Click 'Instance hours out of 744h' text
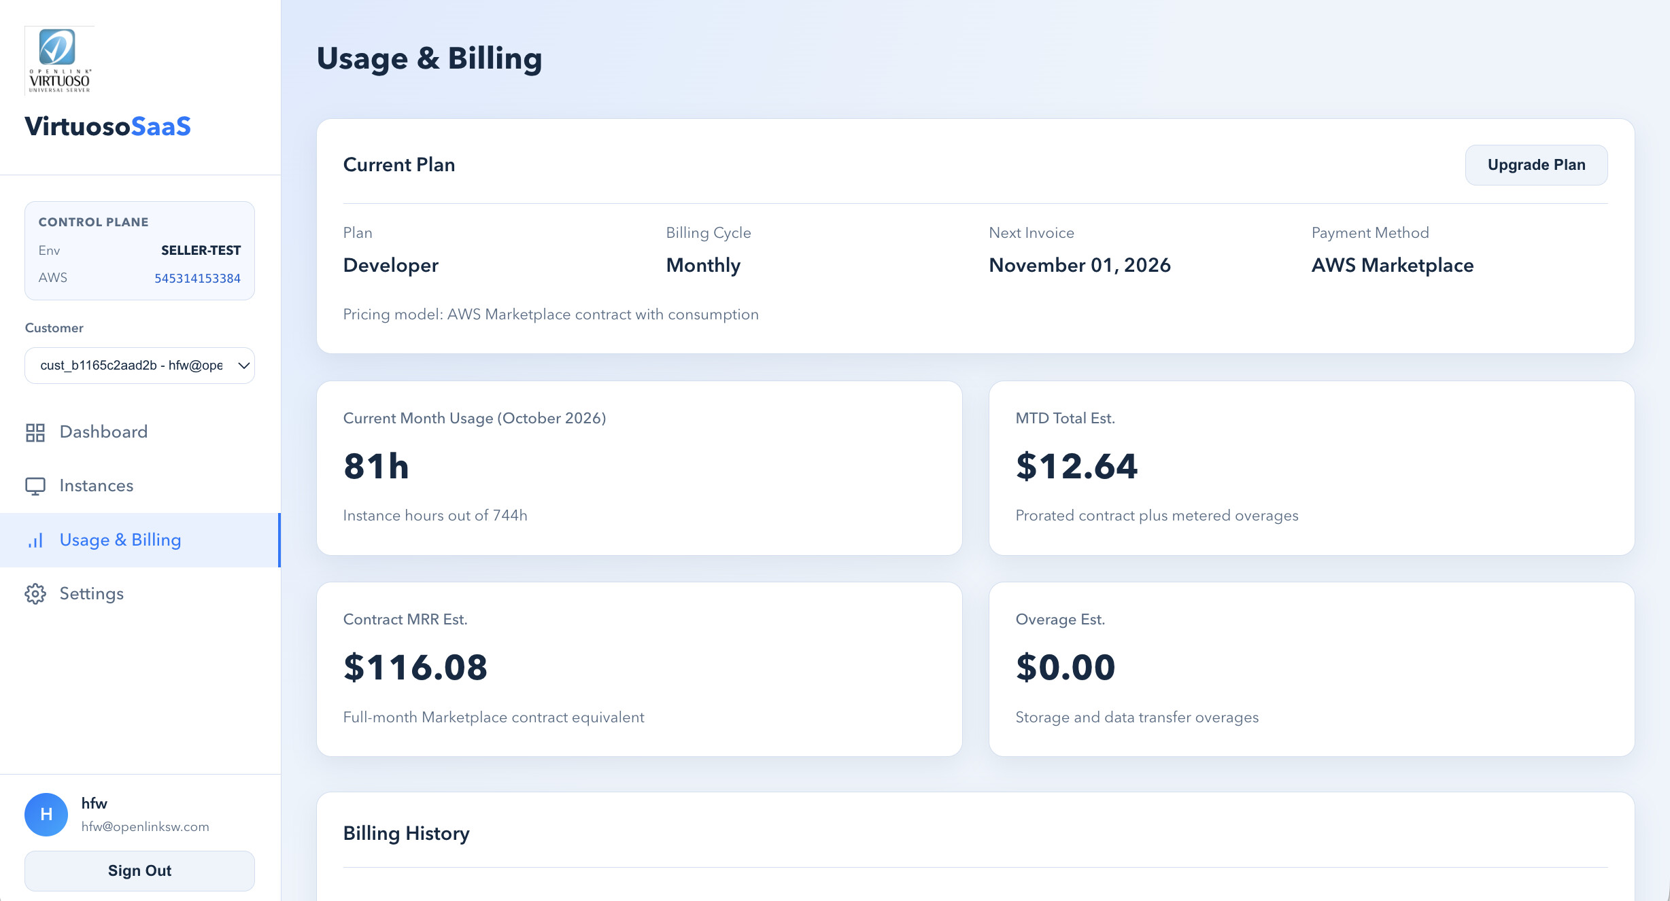This screenshot has width=1670, height=901. (x=435, y=516)
